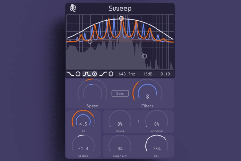Click the number 9 between Phase and Random
241x161 pixels.
(x=138, y=122)
